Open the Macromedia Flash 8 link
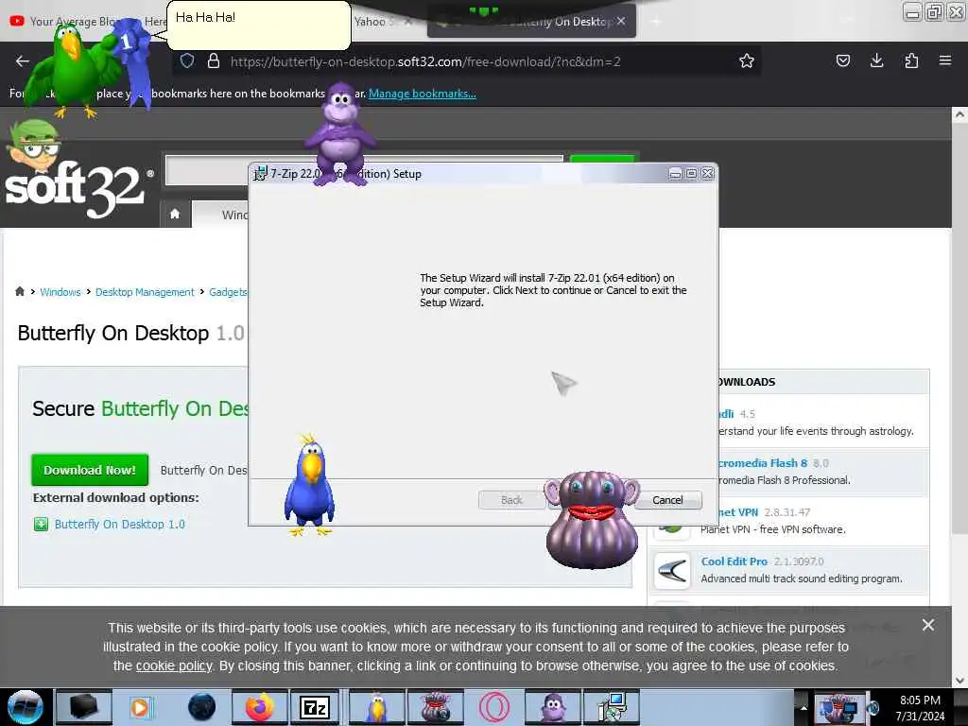This screenshot has width=968, height=726. [763, 463]
